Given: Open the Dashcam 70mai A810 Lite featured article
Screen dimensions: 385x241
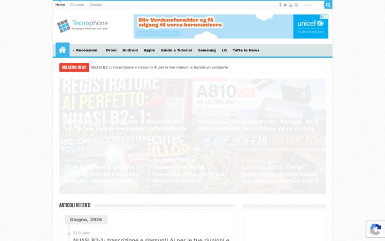Looking at the screenshot, I should click(x=259, y=107).
